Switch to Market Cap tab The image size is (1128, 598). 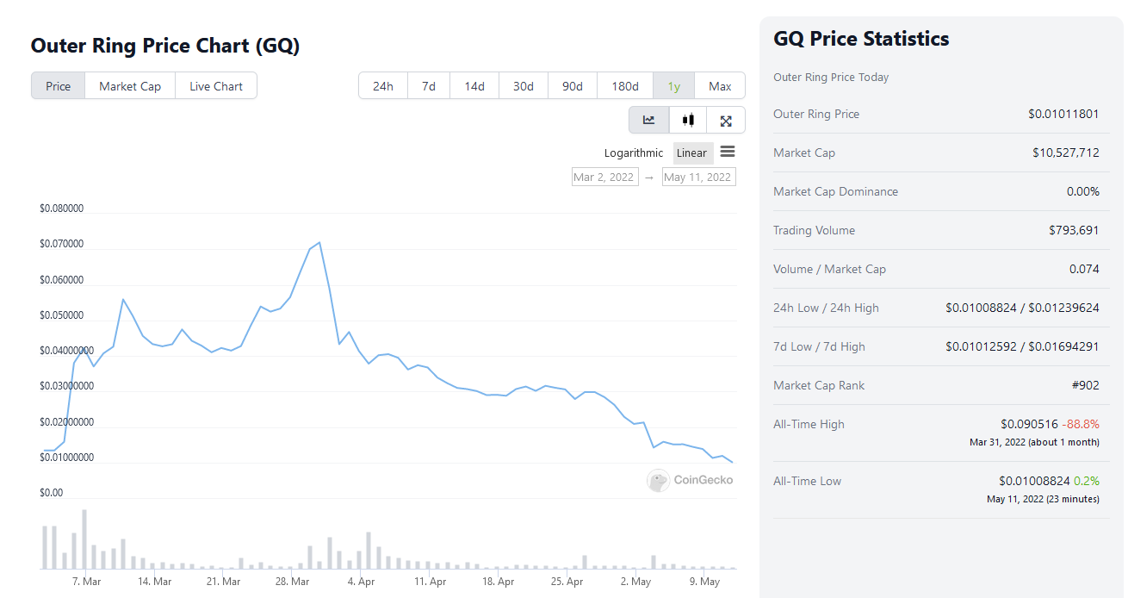click(130, 86)
